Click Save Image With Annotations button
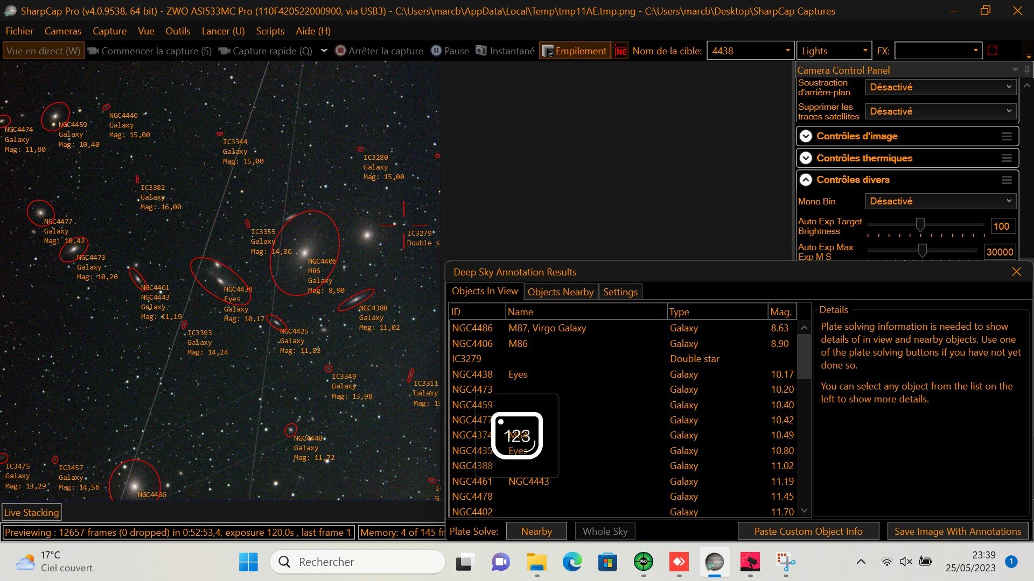The width and height of the screenshot is (1034, 581). click(957, 532)
